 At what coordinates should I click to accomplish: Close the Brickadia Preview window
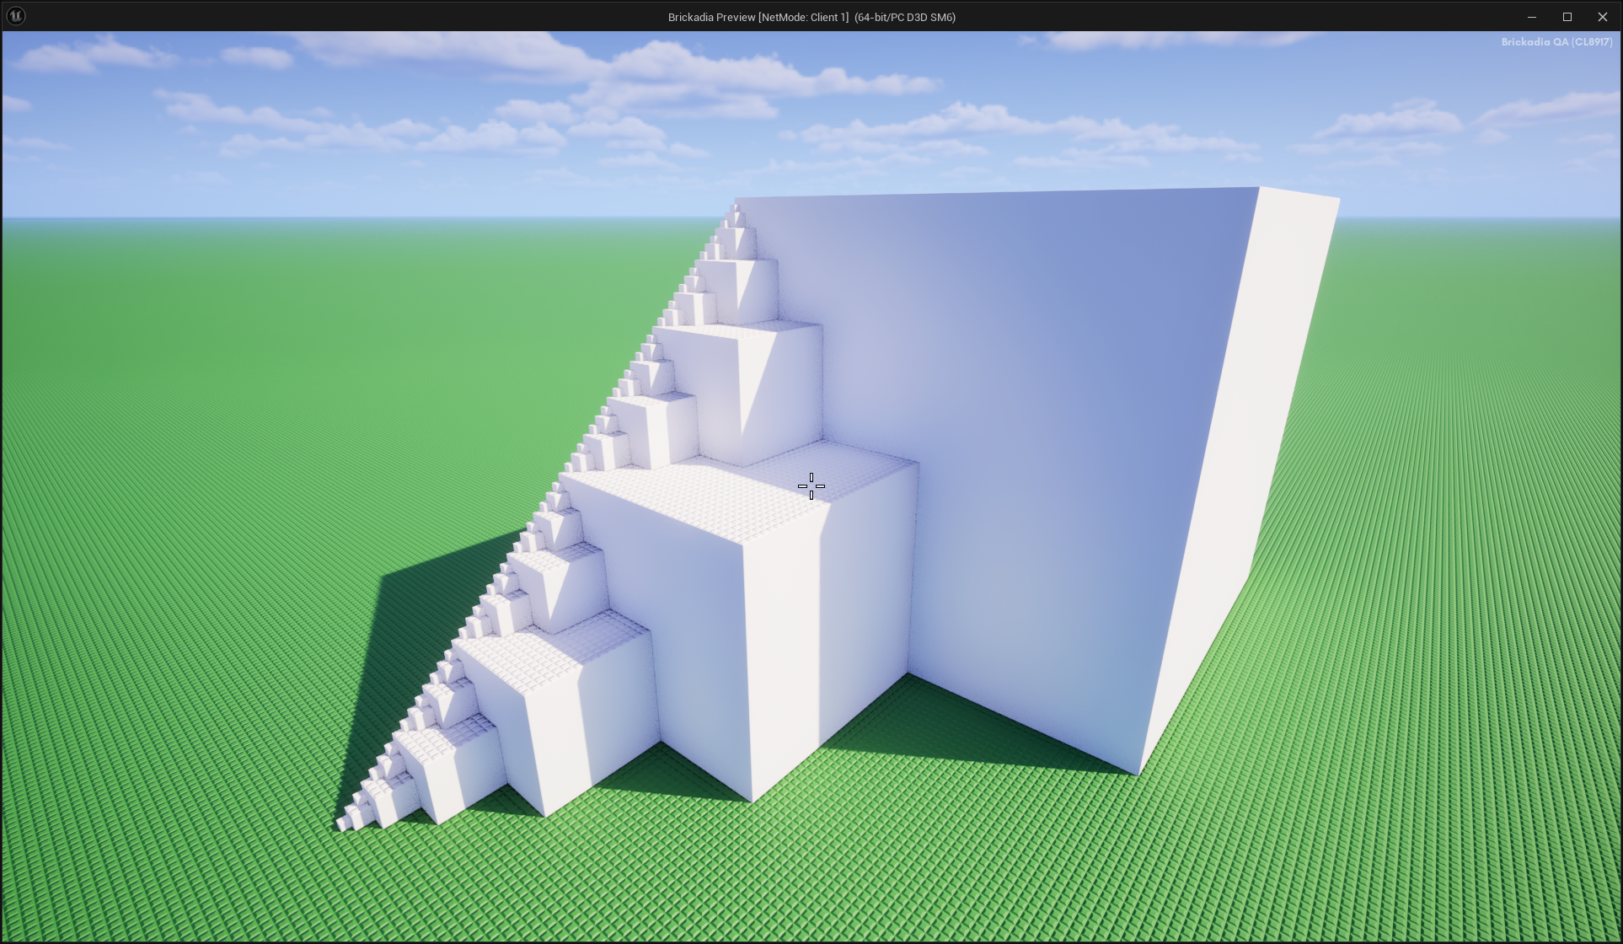[x=1603, y=17]
